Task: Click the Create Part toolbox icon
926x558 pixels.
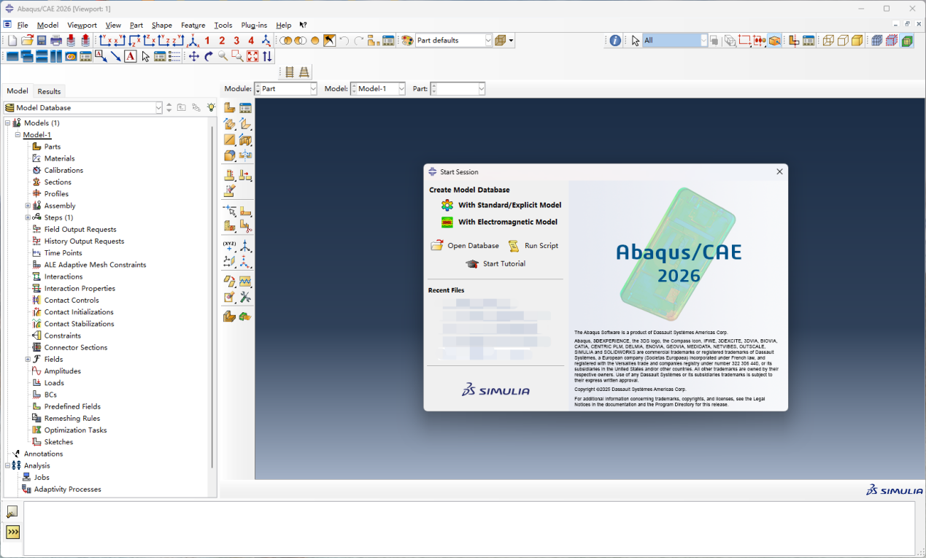Action: coord(229,108)
